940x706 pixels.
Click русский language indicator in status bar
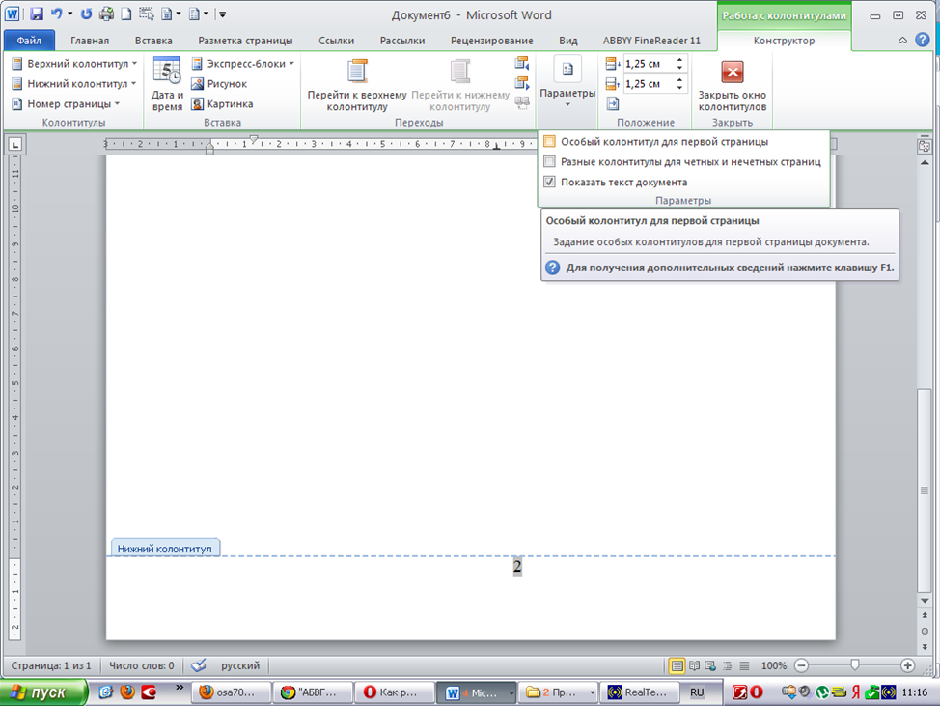(x=240, y=665)
